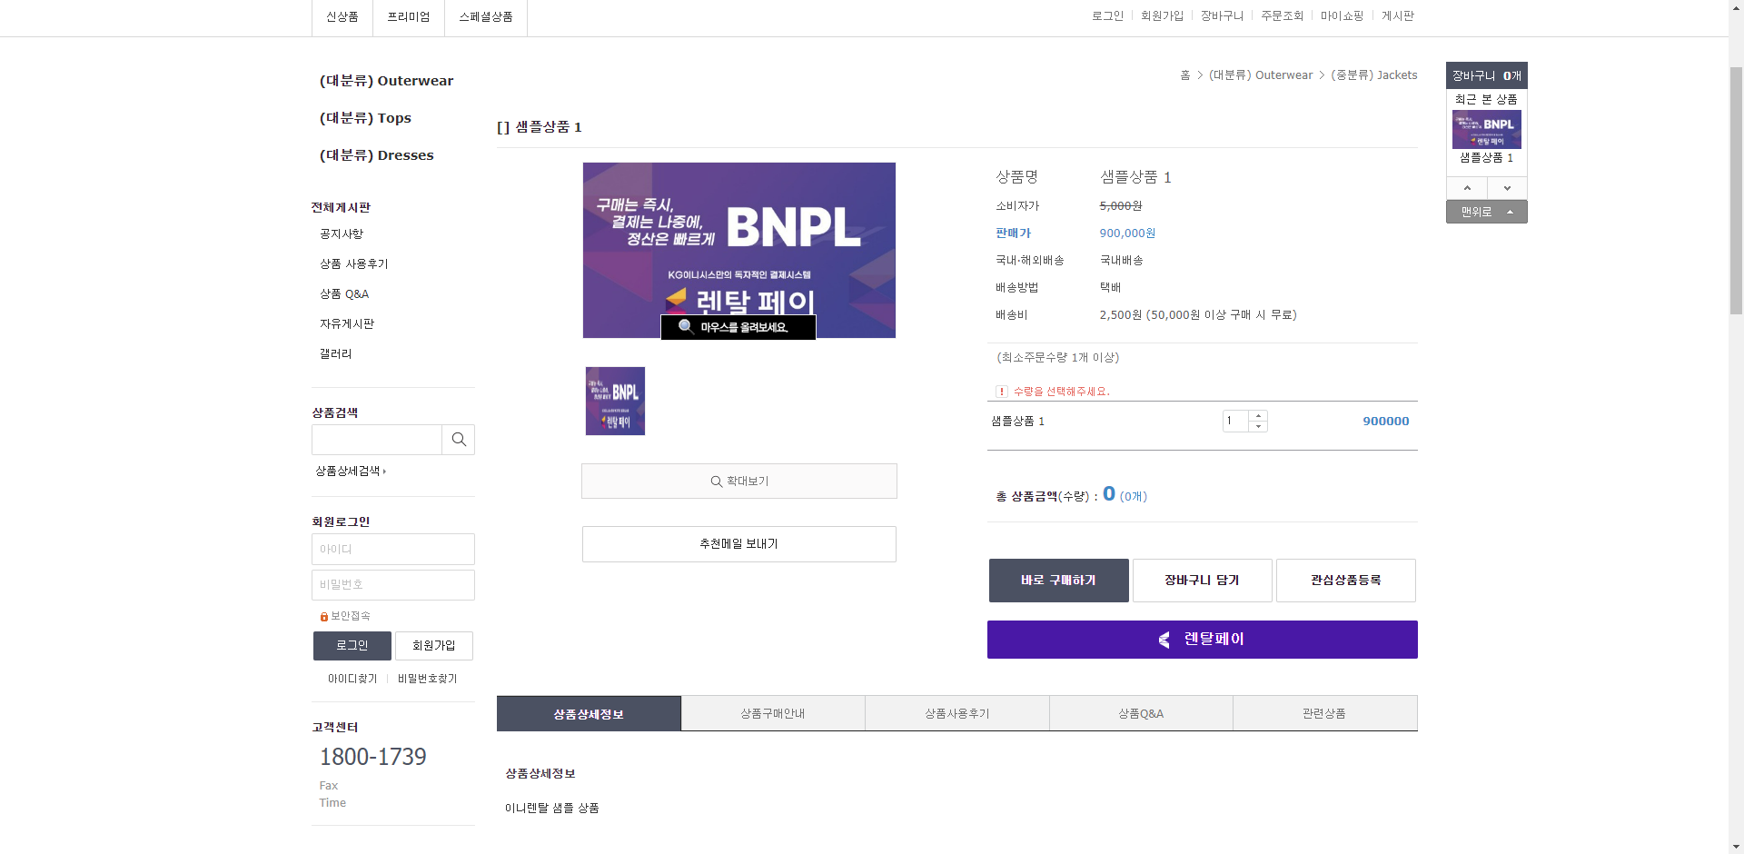Open the 게시판 top link
Viewport: 1744px width, 854px height.
(x=1398, y=16)
